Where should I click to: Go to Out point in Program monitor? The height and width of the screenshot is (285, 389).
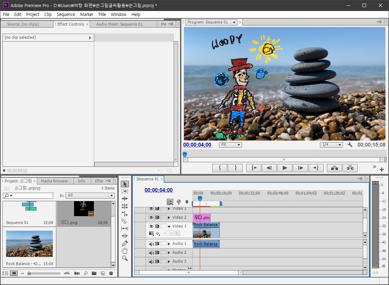[316, 168]
